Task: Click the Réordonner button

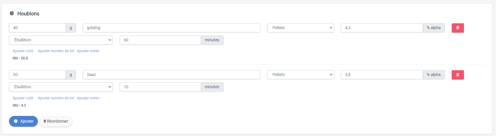Action: click(x=56, y=121)
